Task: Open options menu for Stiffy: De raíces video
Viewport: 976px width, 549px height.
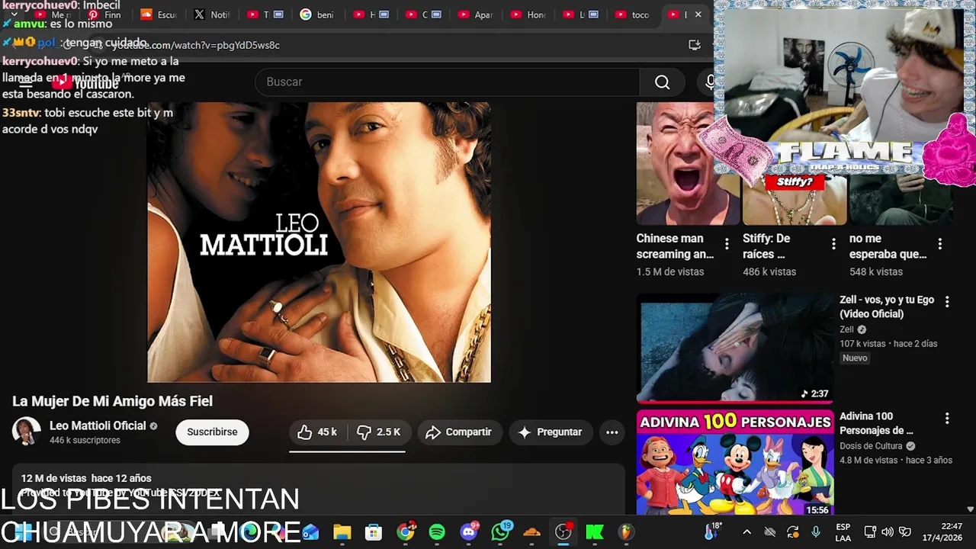Action: point(833,244)
